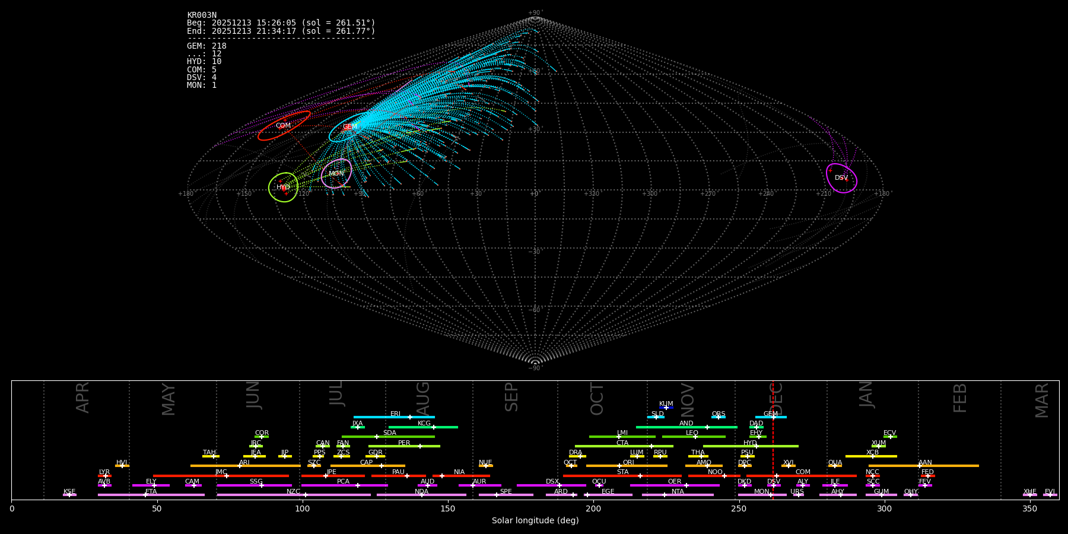Click the ORI shower label in the timeline
The image size is (1068, 534).
tap(628, 462)
